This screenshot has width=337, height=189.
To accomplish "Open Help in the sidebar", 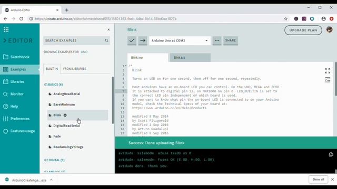I will pos(20,106).
